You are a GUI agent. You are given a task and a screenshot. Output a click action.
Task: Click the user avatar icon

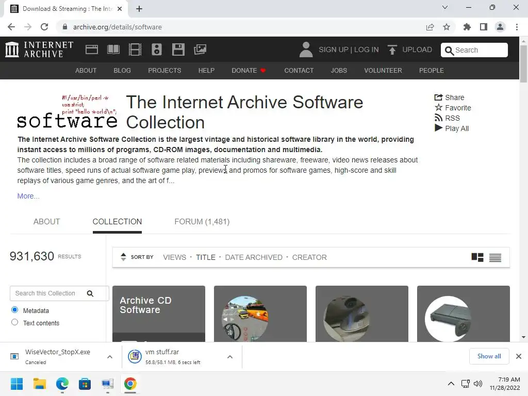tap(306, 49)
